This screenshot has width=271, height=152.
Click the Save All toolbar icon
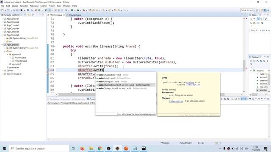[17, 10]
